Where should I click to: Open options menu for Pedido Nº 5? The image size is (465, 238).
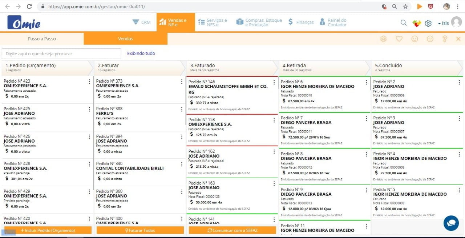pyautogui.click(x=459, y=190)
